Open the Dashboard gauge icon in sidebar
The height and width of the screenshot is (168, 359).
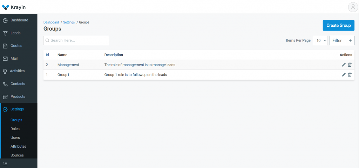tap(5, 20)
